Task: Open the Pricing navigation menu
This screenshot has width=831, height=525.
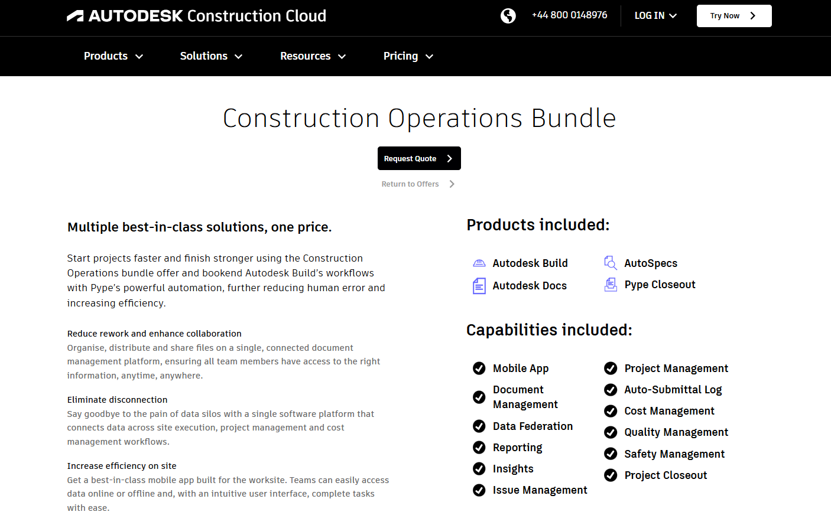Action: (x=408, y=56)
